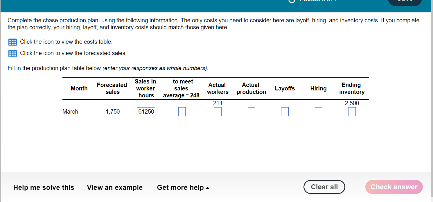Viewport: 433px width, 202px height.
Task: Focus the March Hiring input box
Action: click(318, 112)
